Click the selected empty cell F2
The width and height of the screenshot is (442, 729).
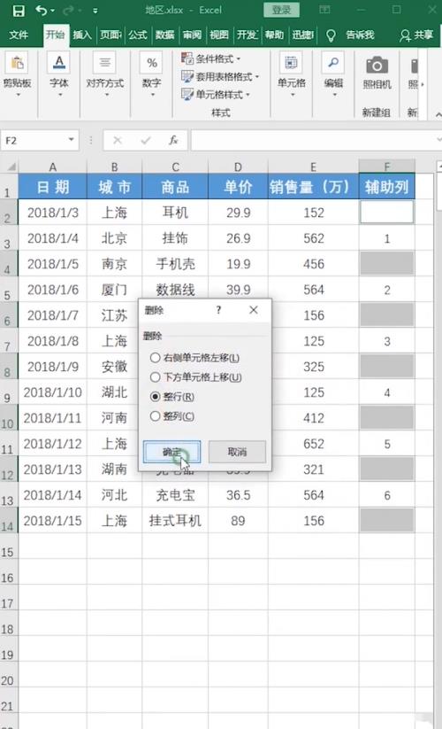click(386, 213)
